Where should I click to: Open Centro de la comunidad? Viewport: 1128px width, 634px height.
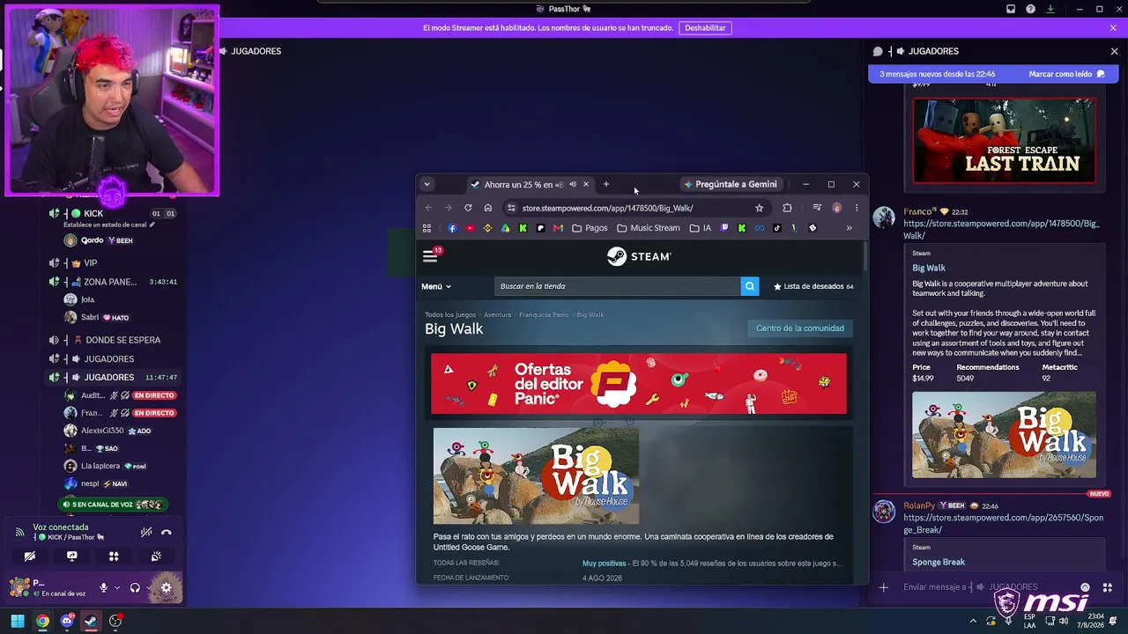800,328
